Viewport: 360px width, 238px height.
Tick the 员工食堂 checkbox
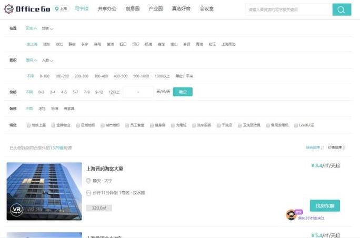point(127,125)
